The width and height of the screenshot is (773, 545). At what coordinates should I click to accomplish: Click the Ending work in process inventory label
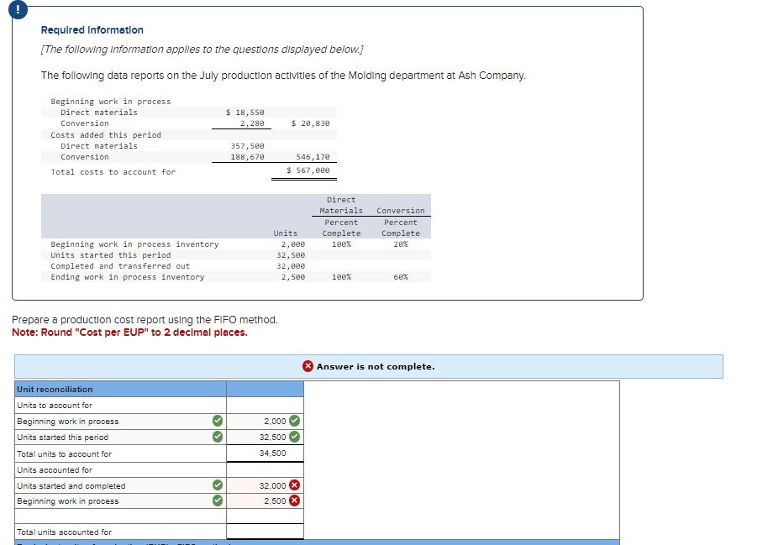(127, 277)
